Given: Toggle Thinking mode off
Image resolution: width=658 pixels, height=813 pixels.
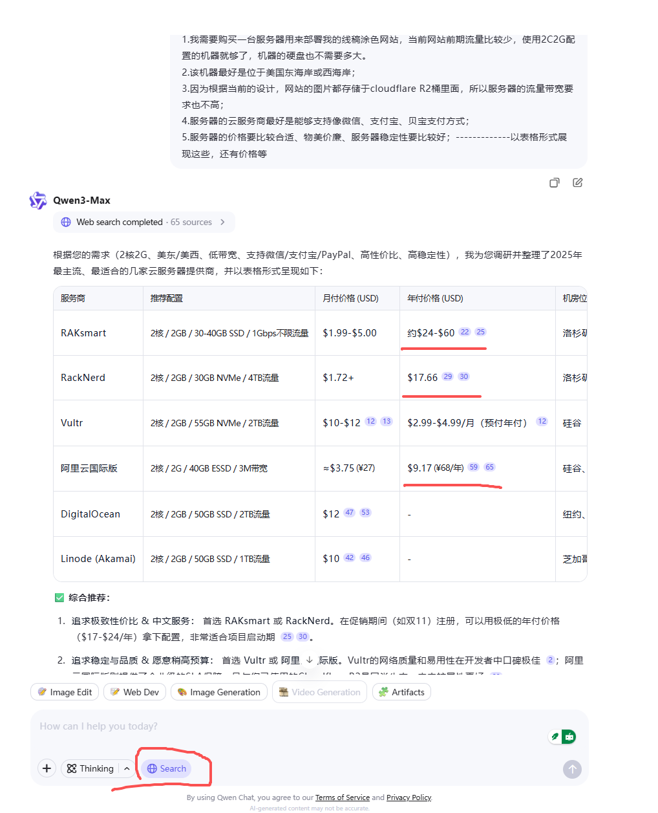Looking at the screenshot, I should (90, 768).
